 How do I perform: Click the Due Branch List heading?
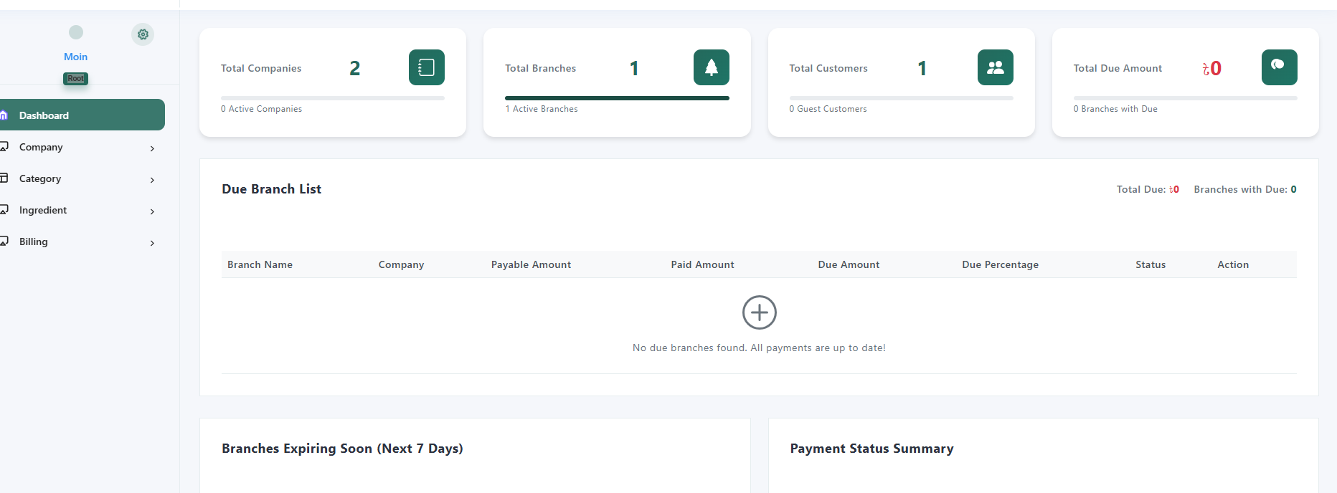[272, 189]
